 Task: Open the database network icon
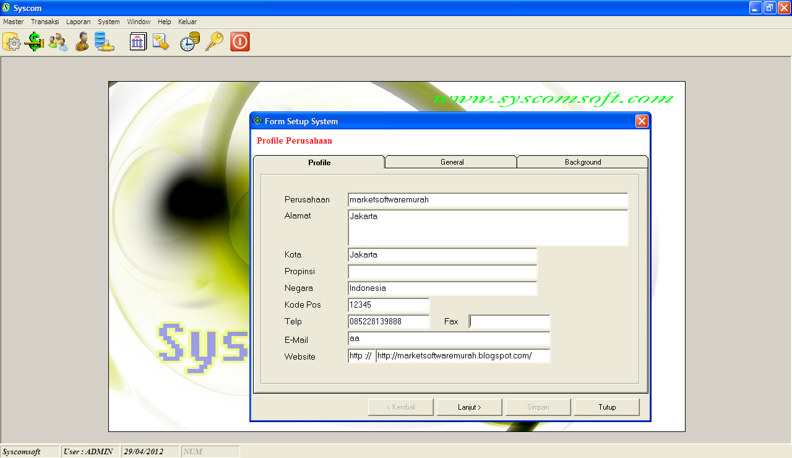click(105, 41)
